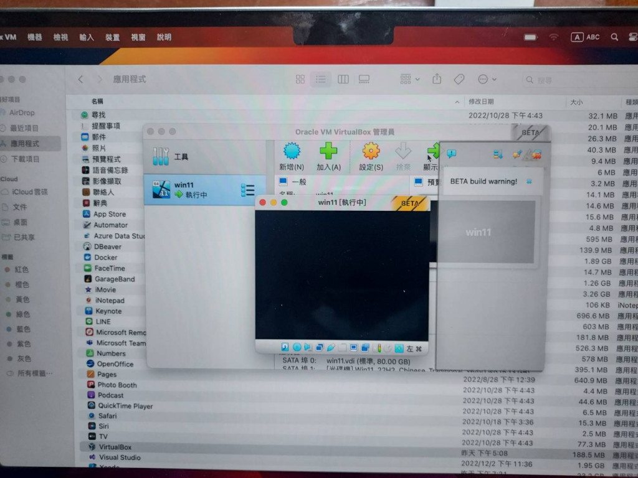Open VM 設定(S) gear icon
This screenshot has height=478, width=638.
pyautogui.click(x=371, y=151)
